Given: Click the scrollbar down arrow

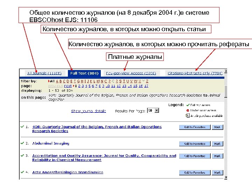Looking at the screenshot, I should coord(226,177).
